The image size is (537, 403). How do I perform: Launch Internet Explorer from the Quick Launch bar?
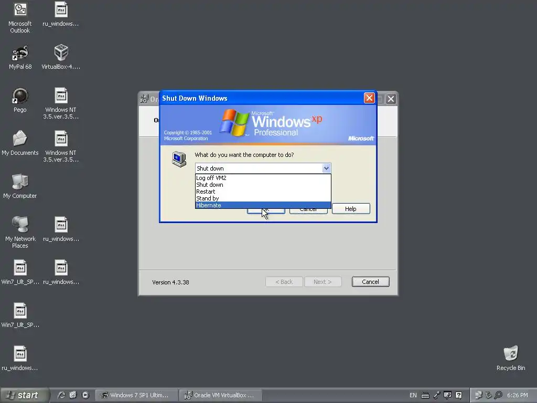coord(61,395)
